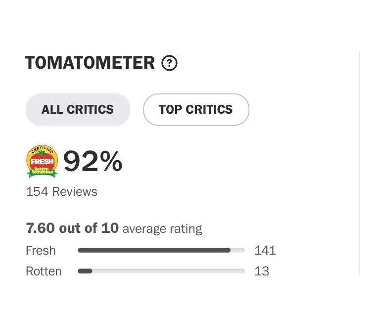Image resolution: width=372 pixels, height=312 pixels.
Task: Select the ALL CRITICS tab
Action: [78, 109]
